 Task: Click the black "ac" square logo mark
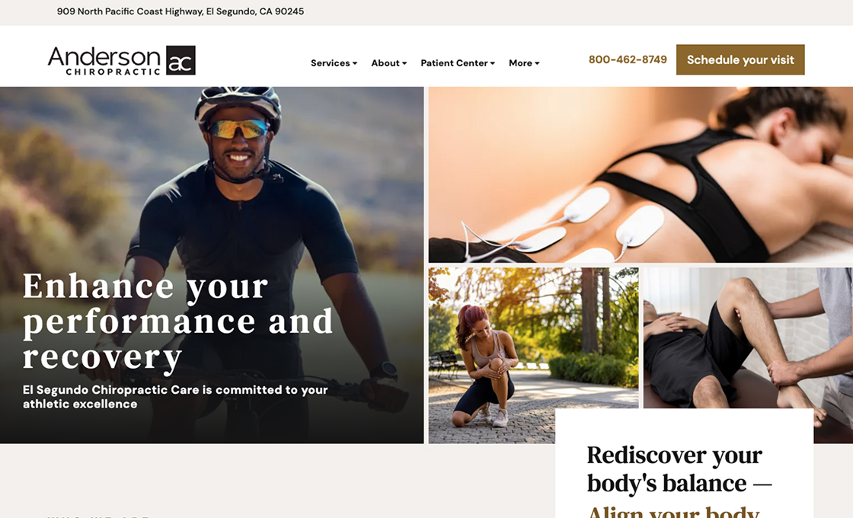point(181,60)
